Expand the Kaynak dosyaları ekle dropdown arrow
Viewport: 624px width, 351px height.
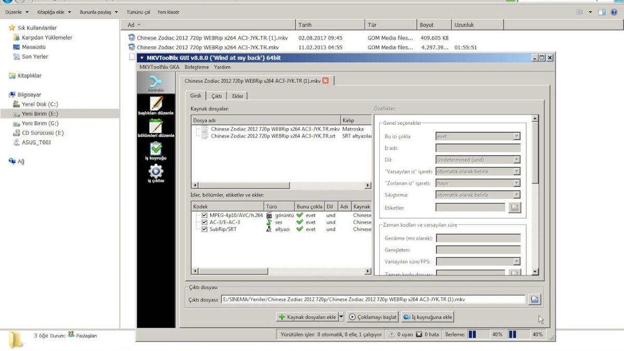click(342, 317)
